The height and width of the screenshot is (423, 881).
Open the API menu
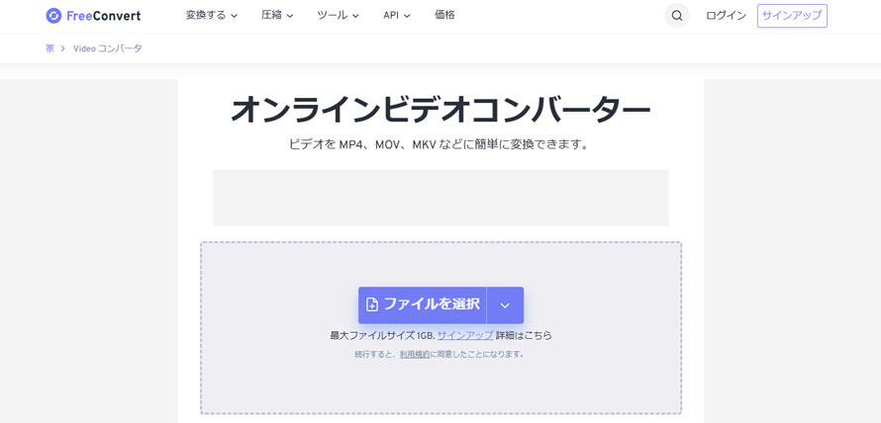click(x=396, y=16)
